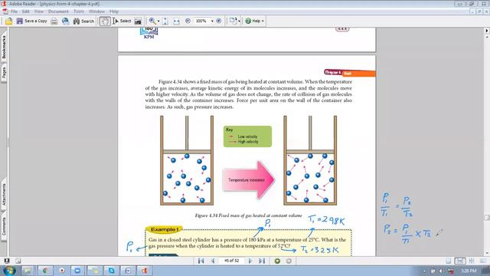Click the Zoom In magnifier tool

(x=152, y=21)
